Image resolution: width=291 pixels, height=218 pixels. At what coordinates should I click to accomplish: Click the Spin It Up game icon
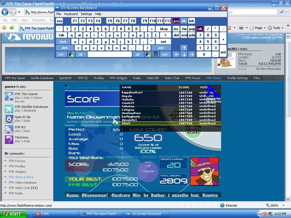pos(9,119)
